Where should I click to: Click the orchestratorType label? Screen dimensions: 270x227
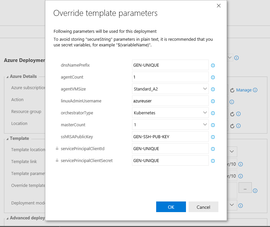tap(77, 113)
